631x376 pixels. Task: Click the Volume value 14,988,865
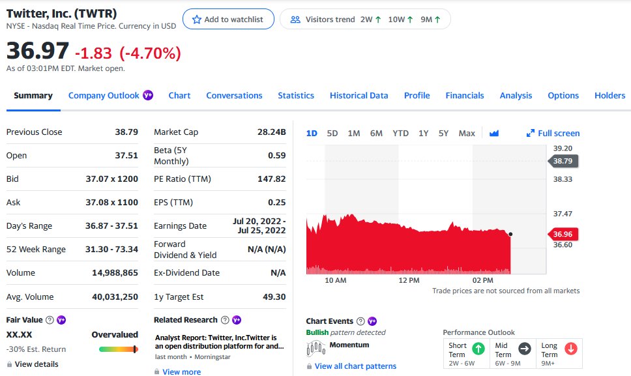pyautogui.click(x=115, y=272)
